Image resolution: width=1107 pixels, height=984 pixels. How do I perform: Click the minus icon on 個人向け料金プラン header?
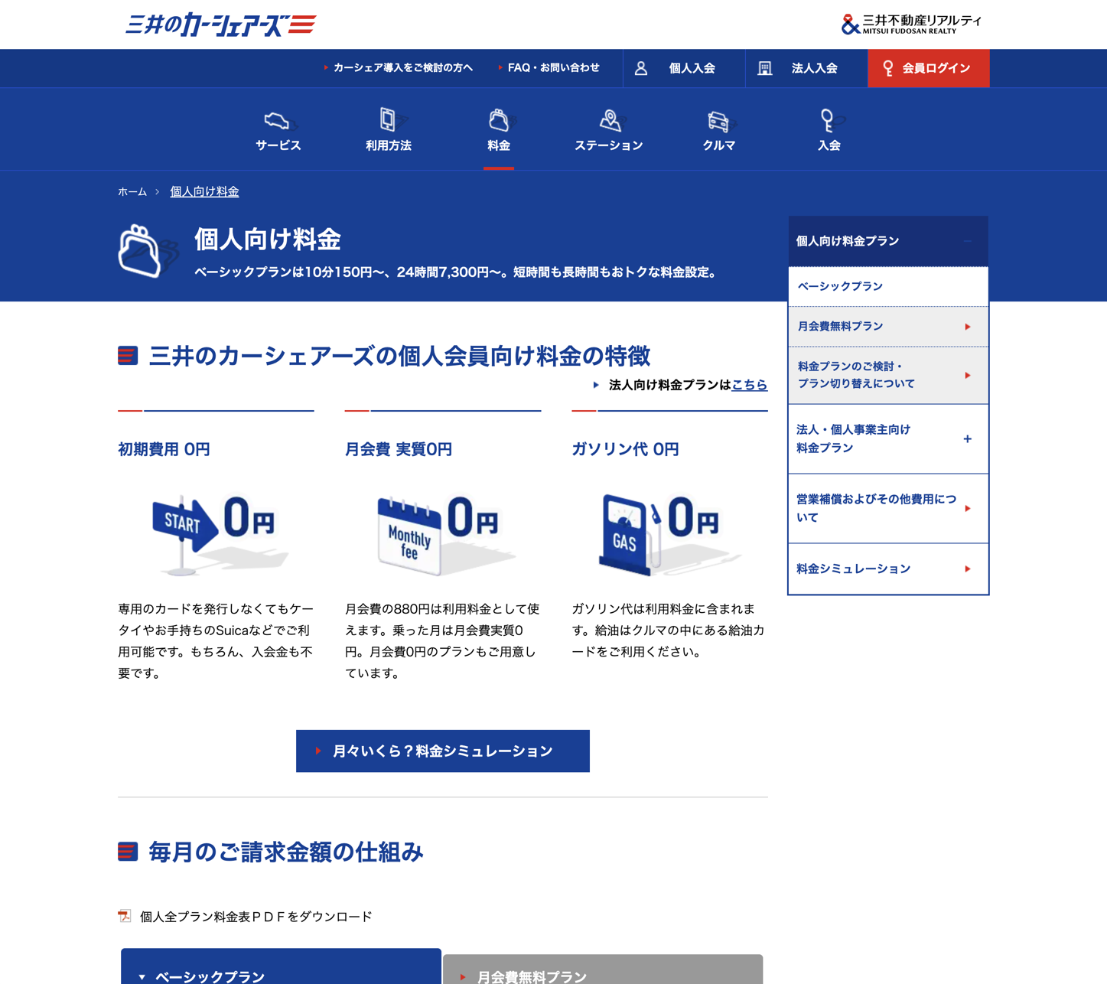coord(968,241)
